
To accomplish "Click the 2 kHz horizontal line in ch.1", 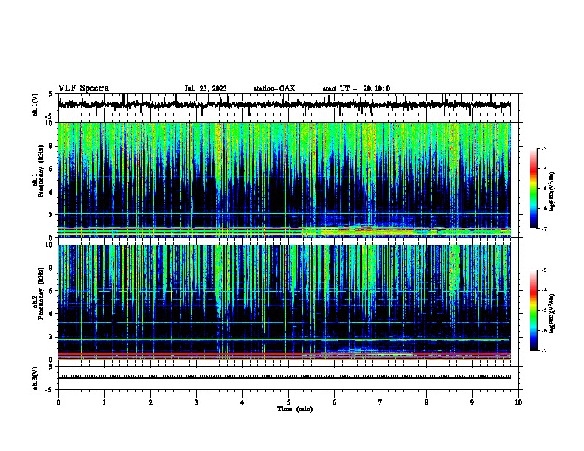I will [284, 214].
